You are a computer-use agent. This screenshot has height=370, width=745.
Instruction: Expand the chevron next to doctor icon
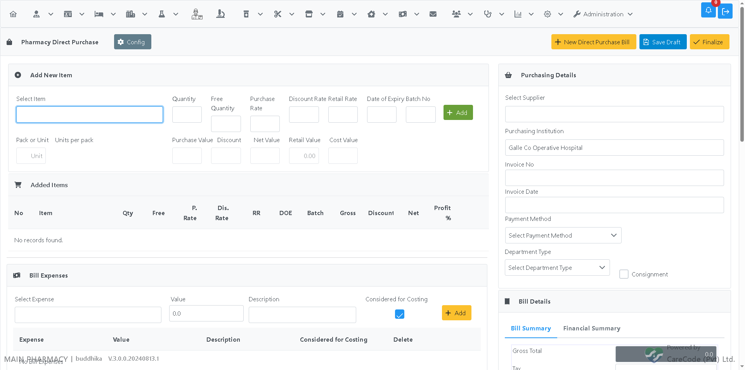click(x=50, y=14)
